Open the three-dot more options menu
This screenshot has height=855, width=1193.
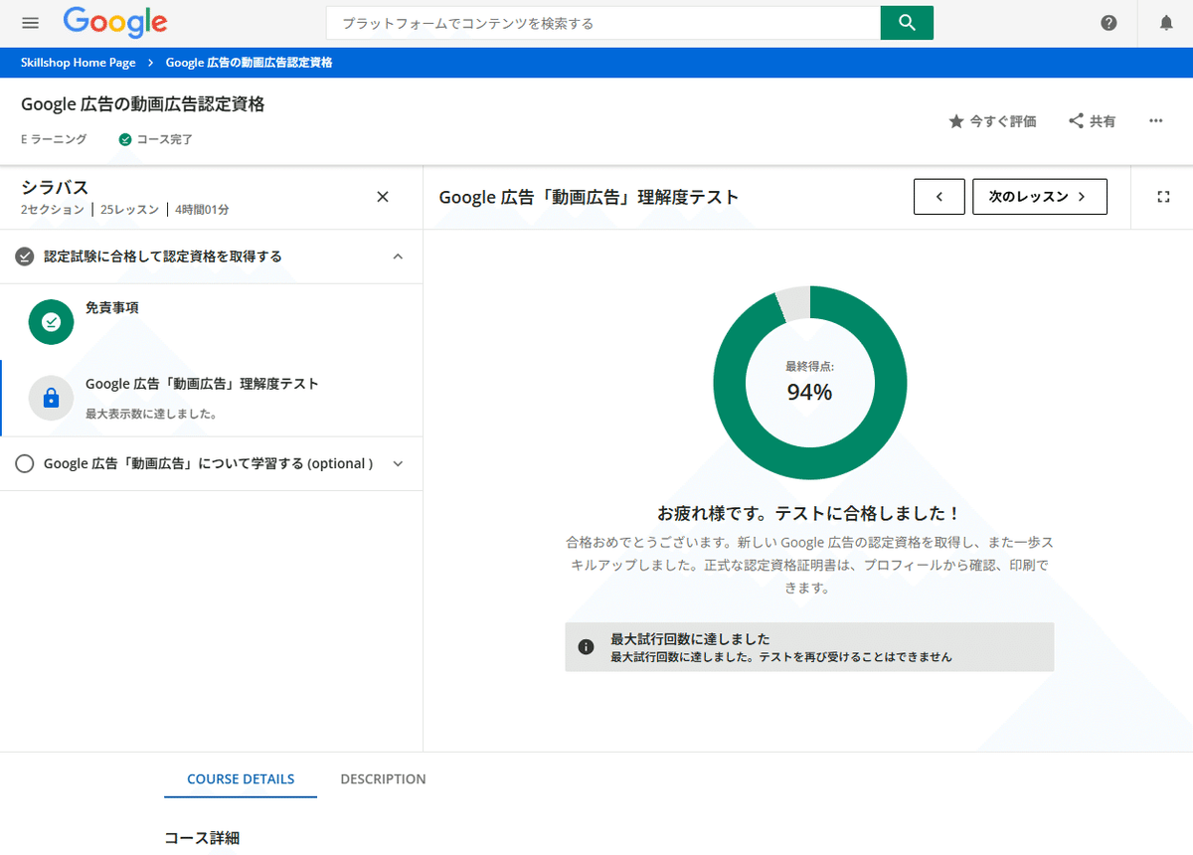pos(1155,121)
